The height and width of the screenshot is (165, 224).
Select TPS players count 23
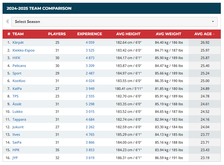pos(57,96)
